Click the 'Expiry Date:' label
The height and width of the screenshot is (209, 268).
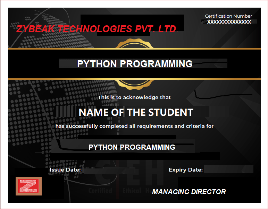186,170
